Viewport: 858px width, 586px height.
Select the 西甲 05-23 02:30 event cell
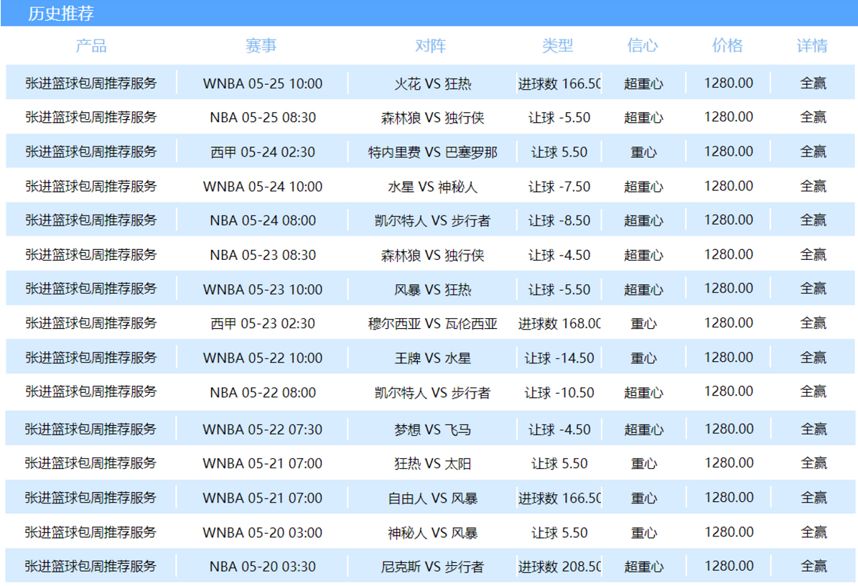pos(263,323)
